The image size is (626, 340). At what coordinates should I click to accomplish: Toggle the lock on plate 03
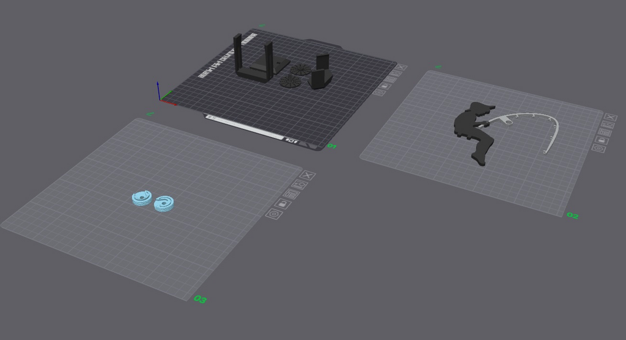point(282,204)
